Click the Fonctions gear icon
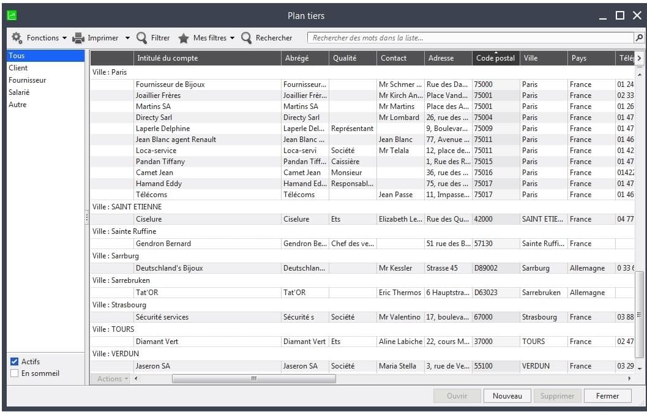 17,37
